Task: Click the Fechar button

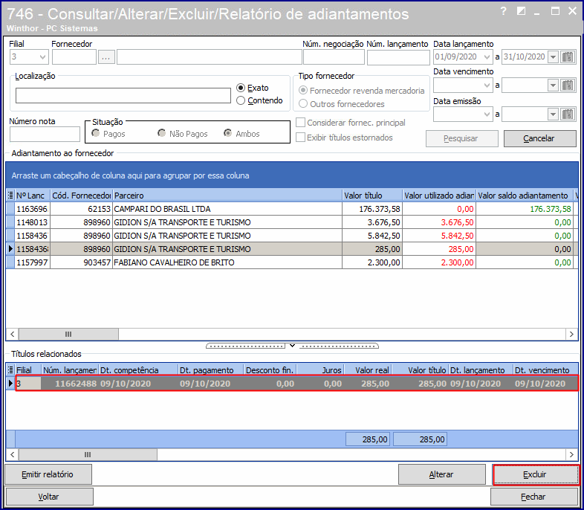Action: [534, 497]
